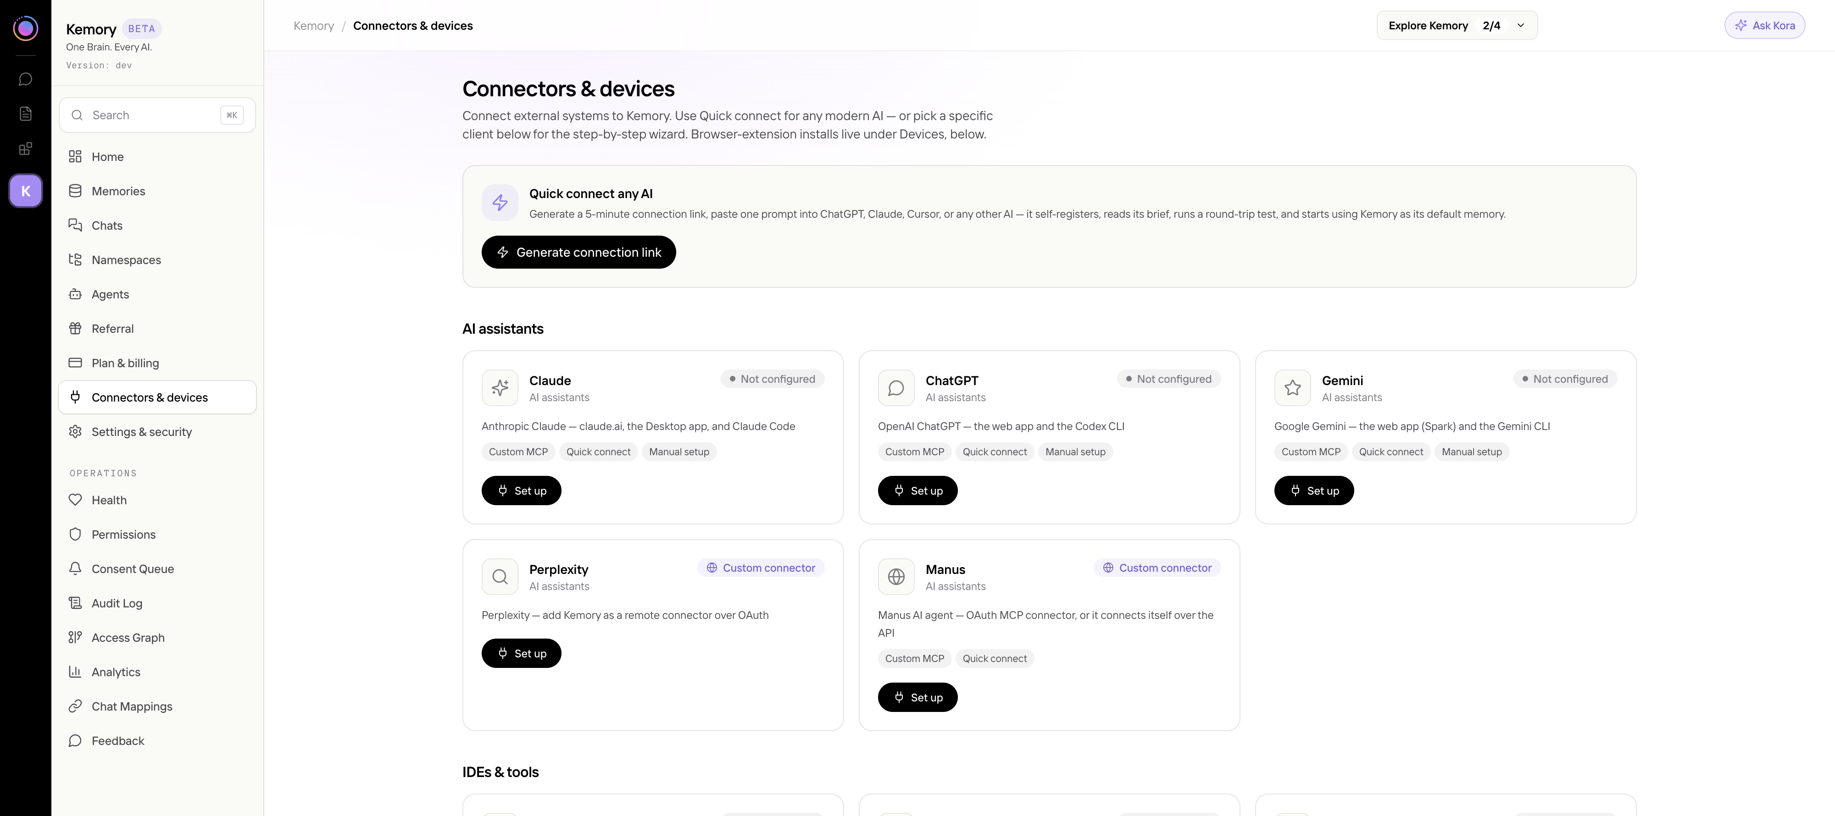Image resolution: width=1835 pixels, height=816 pixels.
Task: Click the Consent Queue bell icon
Action: click(75, 568)
